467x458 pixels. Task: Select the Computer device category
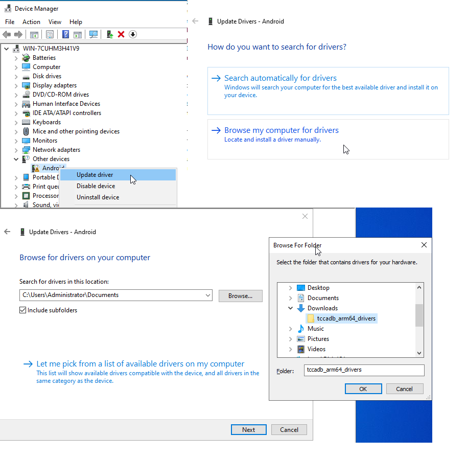click(46, 67)
